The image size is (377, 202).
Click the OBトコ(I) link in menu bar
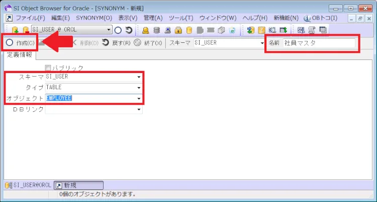pyautogui.click(x=324, y=18)
